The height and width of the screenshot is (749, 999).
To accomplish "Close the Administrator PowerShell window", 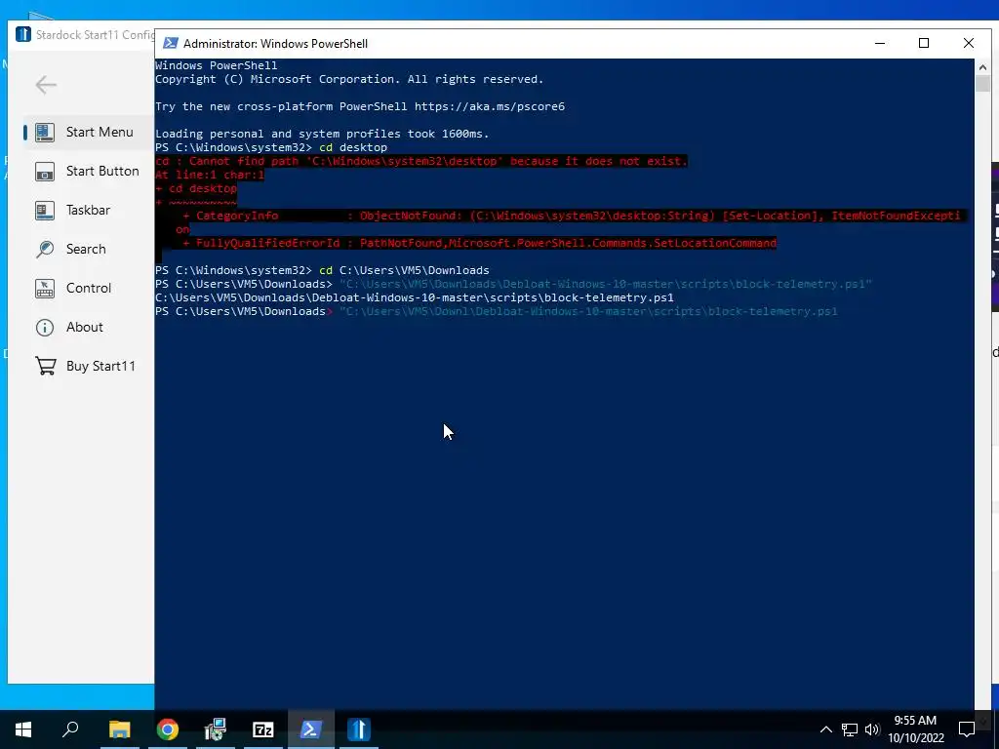I will click(969, 43).
